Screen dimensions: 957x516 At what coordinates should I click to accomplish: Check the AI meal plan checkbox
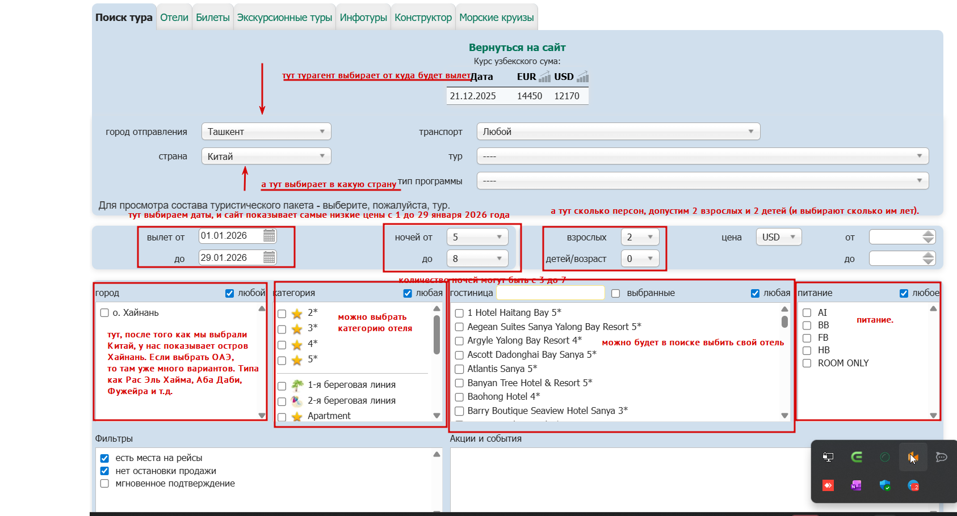coord(807,313)
